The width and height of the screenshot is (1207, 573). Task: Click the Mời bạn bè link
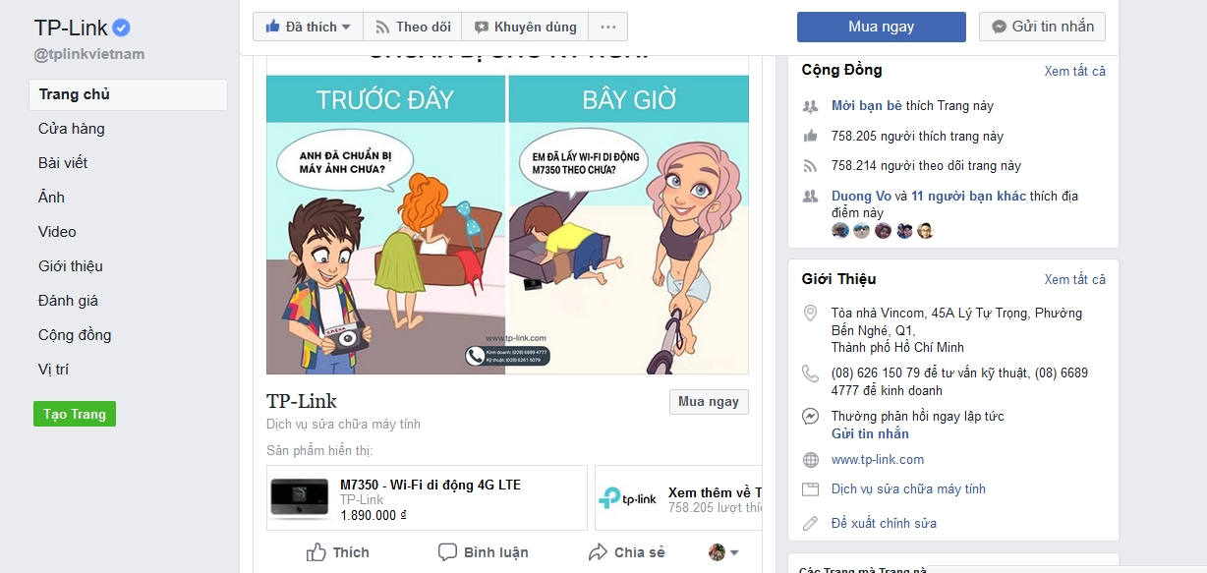pyautogui.click(x=866, y=106)
